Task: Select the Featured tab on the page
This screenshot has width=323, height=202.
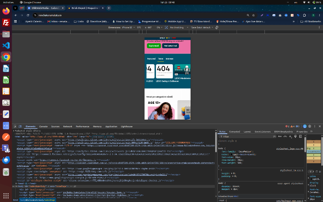Action: tap(151, 59)
